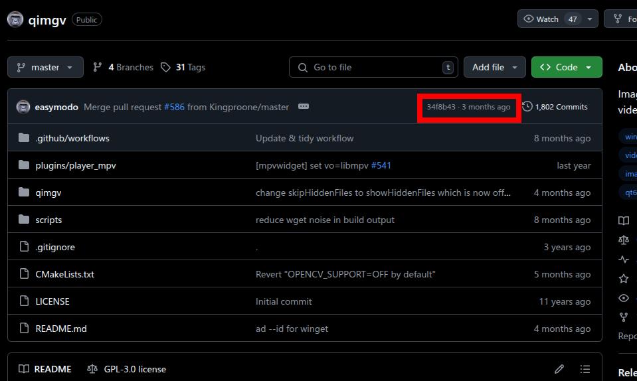View the 1,802 Commits history
Image resolution: width=637 pixels, height=381 pixels.
[555, 107]
